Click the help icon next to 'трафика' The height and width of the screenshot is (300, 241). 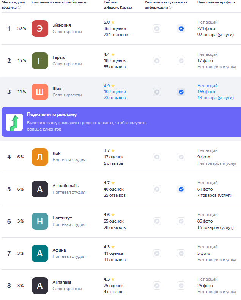point(20,8)
